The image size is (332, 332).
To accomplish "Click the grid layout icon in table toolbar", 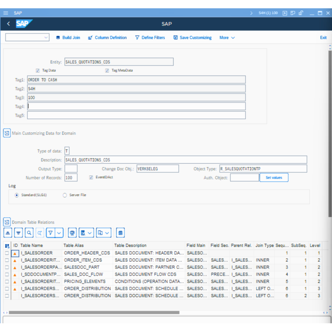I will 120,233.
